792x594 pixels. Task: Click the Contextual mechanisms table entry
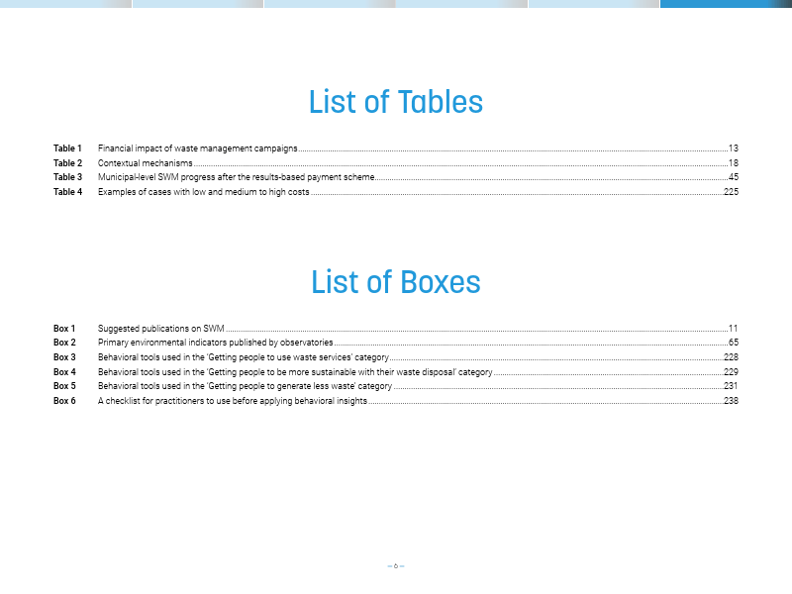pos(145,162)
